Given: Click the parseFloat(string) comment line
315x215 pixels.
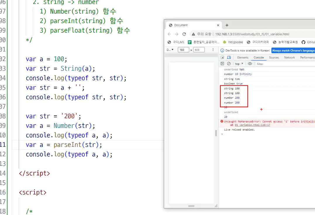Looking at the screenshot, I should pos(85,30).
